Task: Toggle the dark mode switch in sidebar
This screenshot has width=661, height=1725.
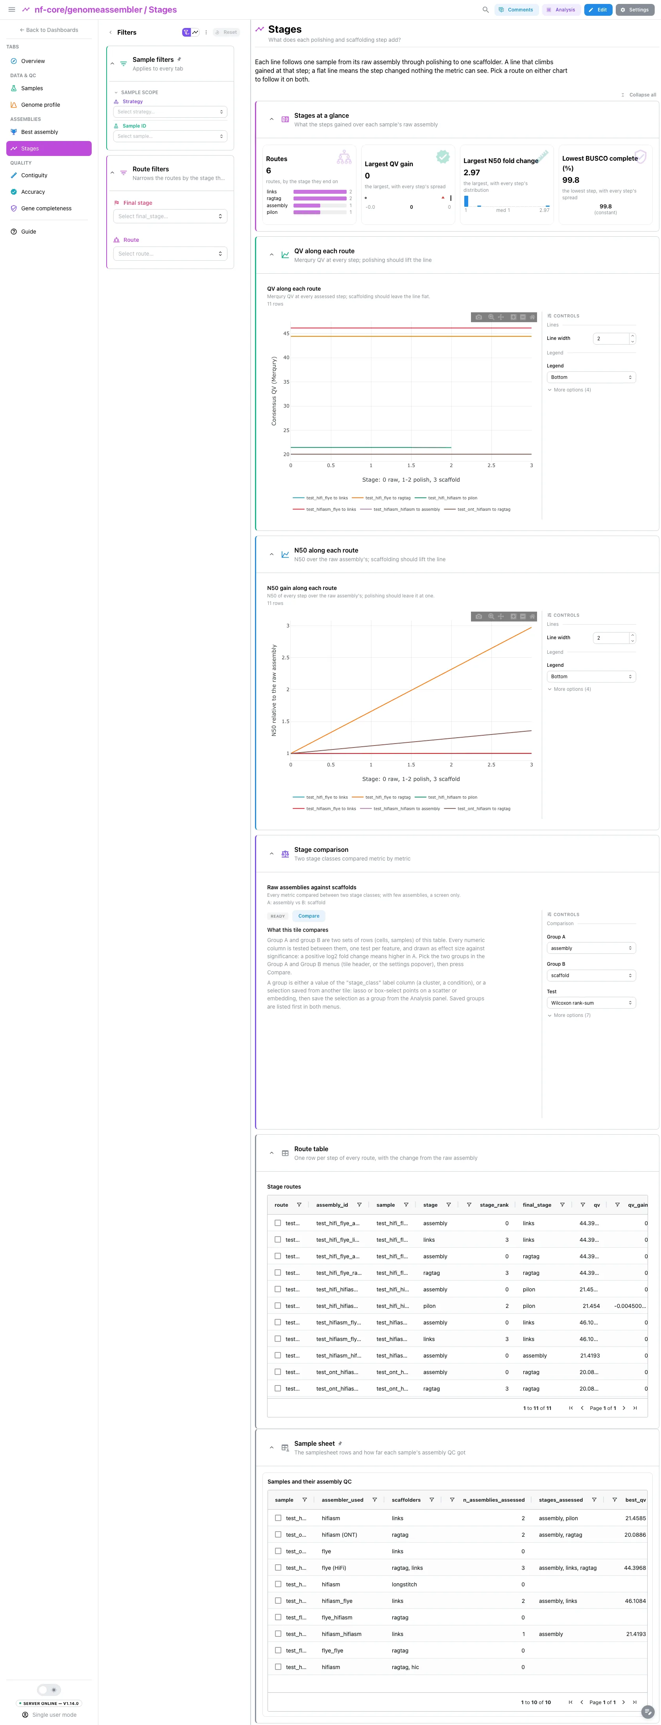Action: [x=49, y=1690]
